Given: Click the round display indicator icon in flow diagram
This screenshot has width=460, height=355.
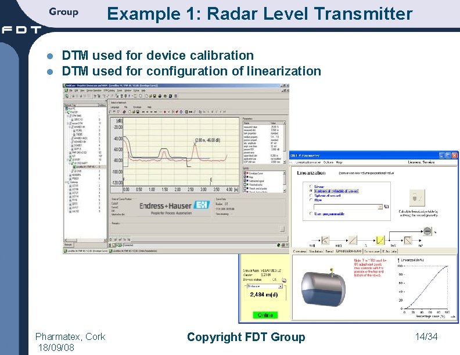Looking at the screenshot, I should pos(427,231).
